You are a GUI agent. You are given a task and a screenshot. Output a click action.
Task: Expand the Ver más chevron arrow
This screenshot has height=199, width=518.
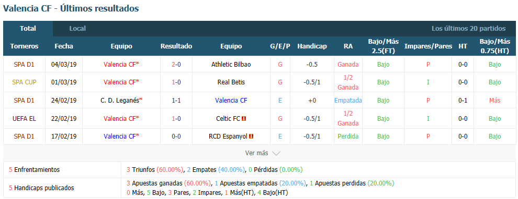pyautogui.click(x=276, y=153)
